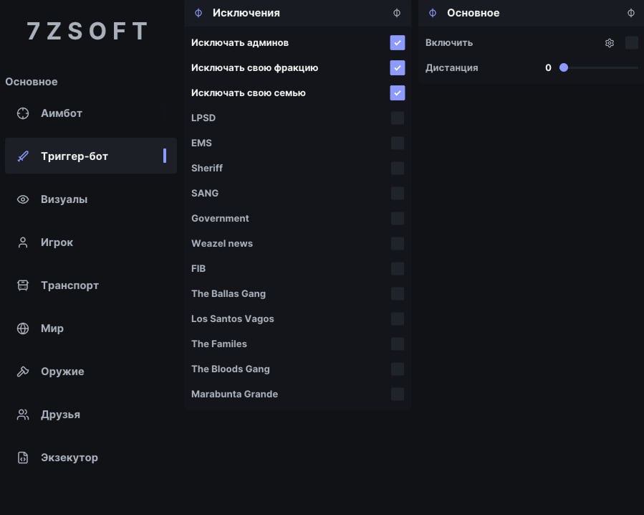Click the Визуалы eye icon
Image resolution: width=644 pixels, height=515 pixels.
[23, 199]
